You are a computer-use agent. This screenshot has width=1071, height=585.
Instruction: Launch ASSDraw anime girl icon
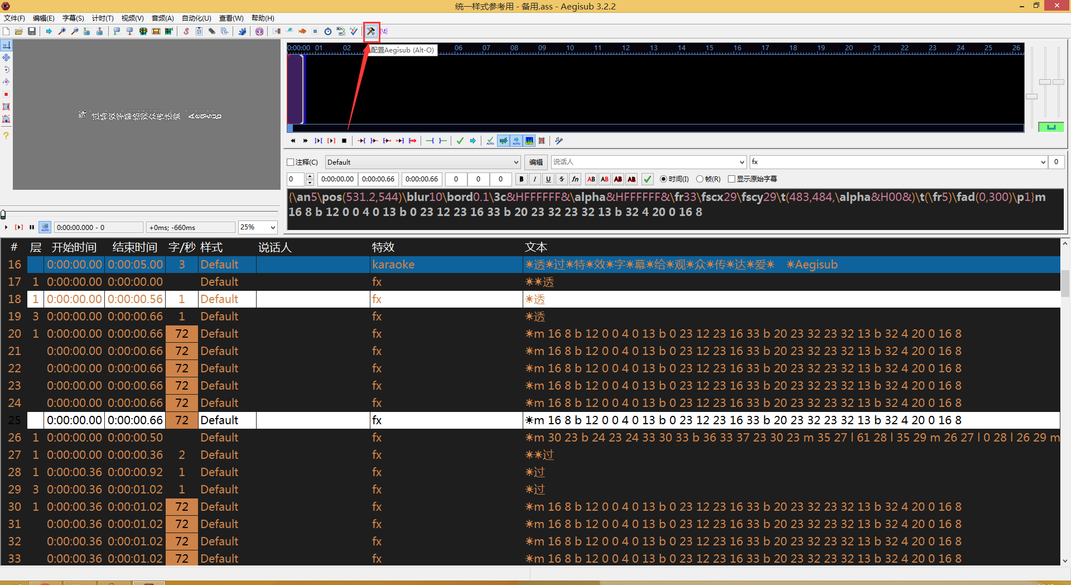259,31
